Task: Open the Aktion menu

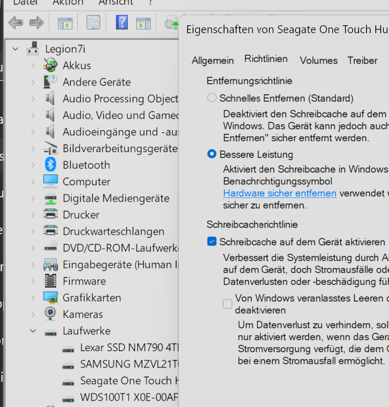Action: click(68, 3)
